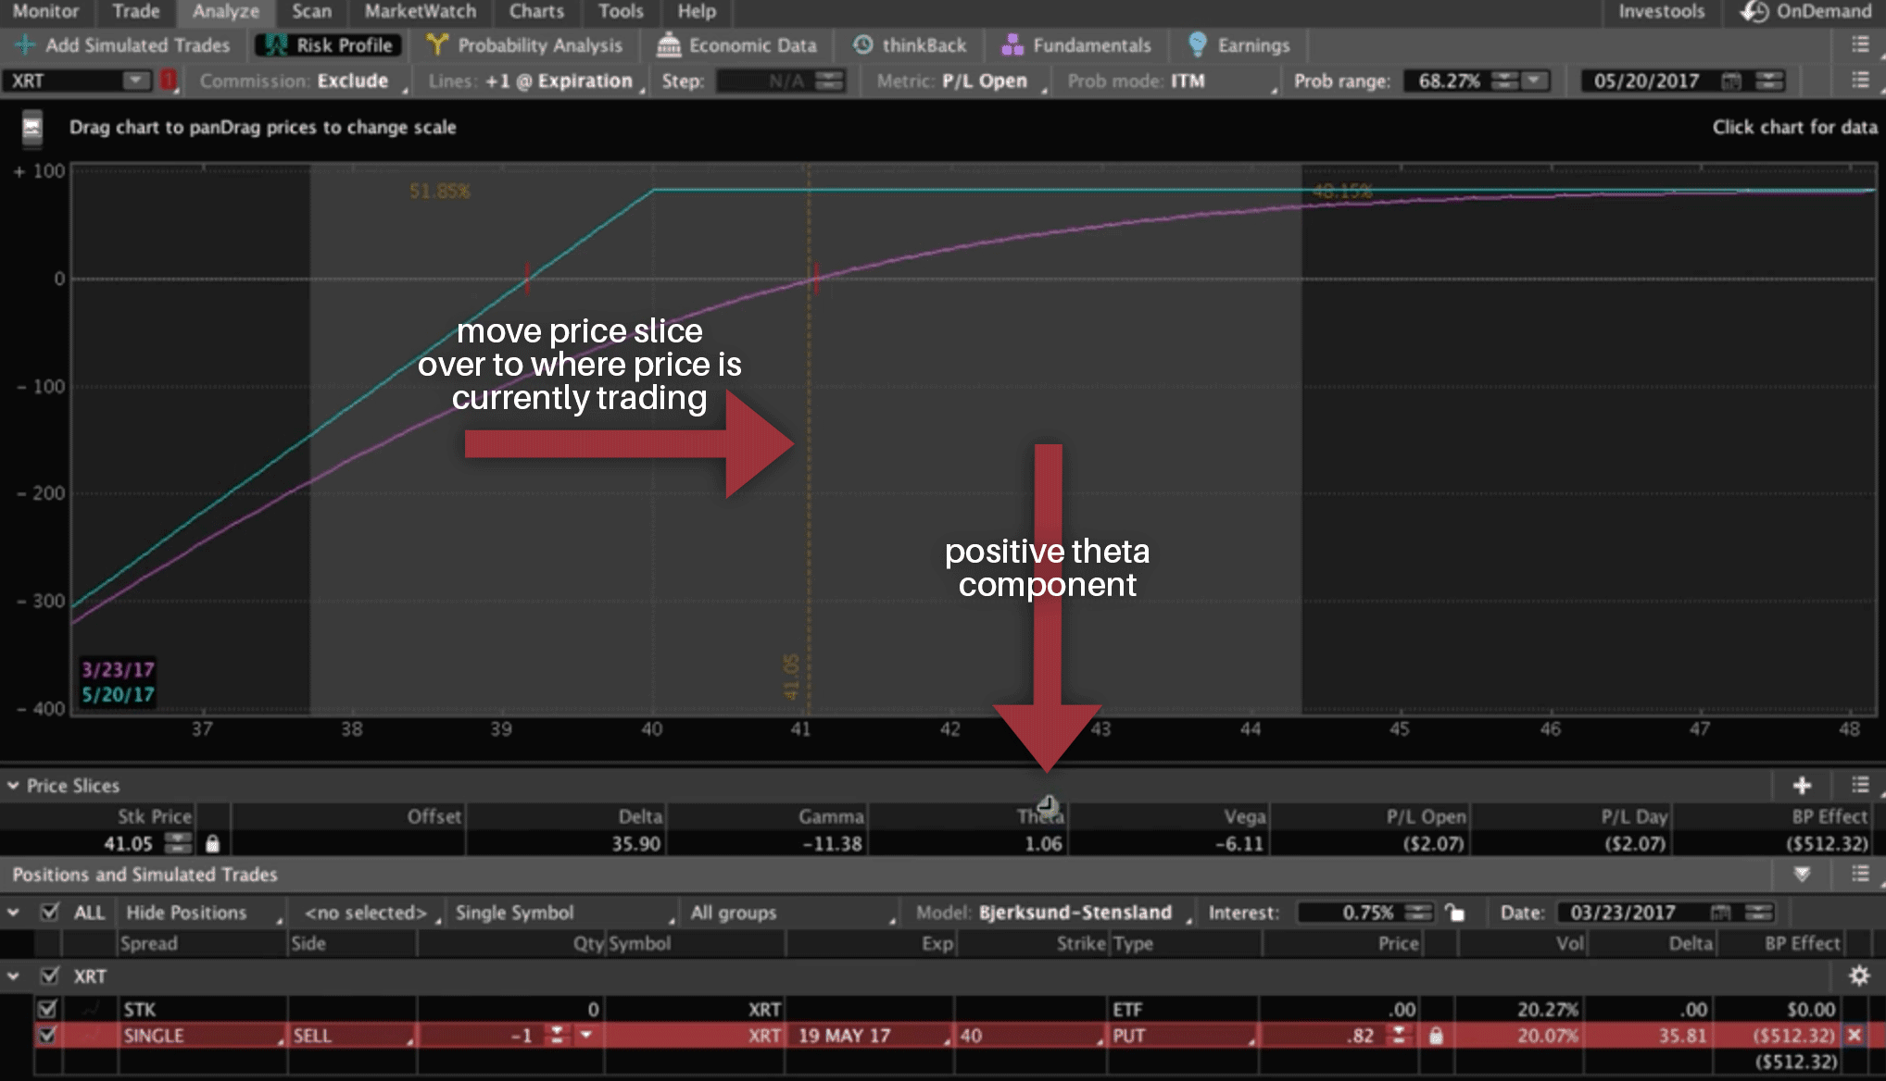The image size is (1886, 1081).
Task: Select the Risk Profile subtab
Action: (330, 45)
